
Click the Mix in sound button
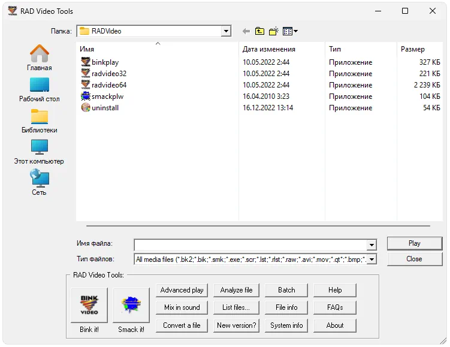pos(182,307)
